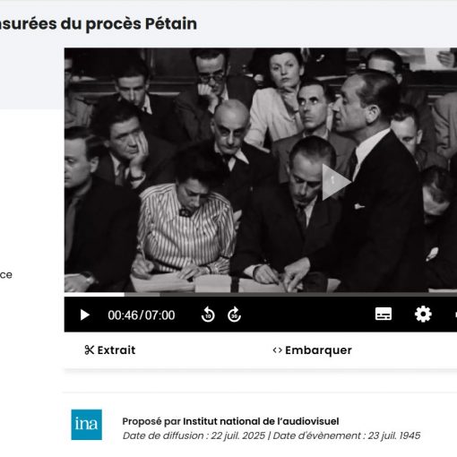Seek to the unplayed dark part of timeline
Screen dimensions: 457x457
tap(308, 294)
